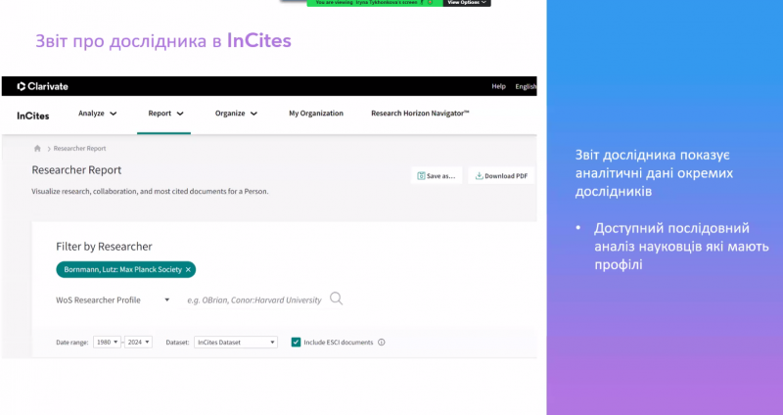Open the English language selector
783x415 pixels.
(526, 86)
